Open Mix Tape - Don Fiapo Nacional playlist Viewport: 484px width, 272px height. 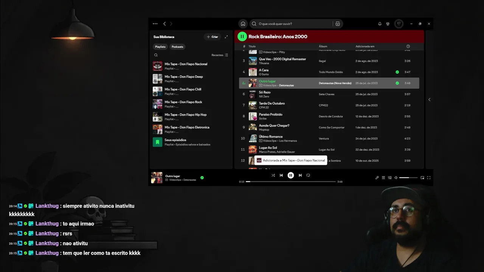pyautogui.click(x=191, y=66)
